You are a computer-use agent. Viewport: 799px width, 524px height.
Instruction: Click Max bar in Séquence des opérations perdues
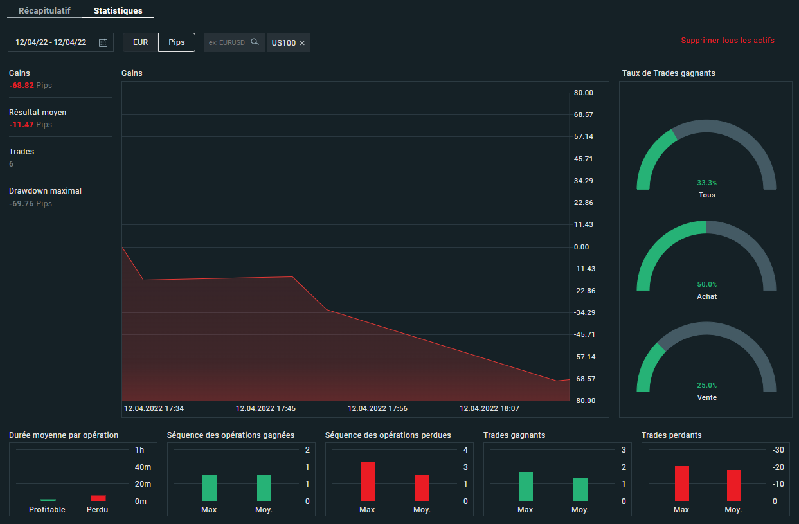point(368,482)
